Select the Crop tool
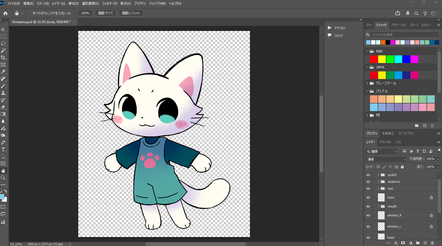The image size is (442, 246). click(x=3, y=58)
